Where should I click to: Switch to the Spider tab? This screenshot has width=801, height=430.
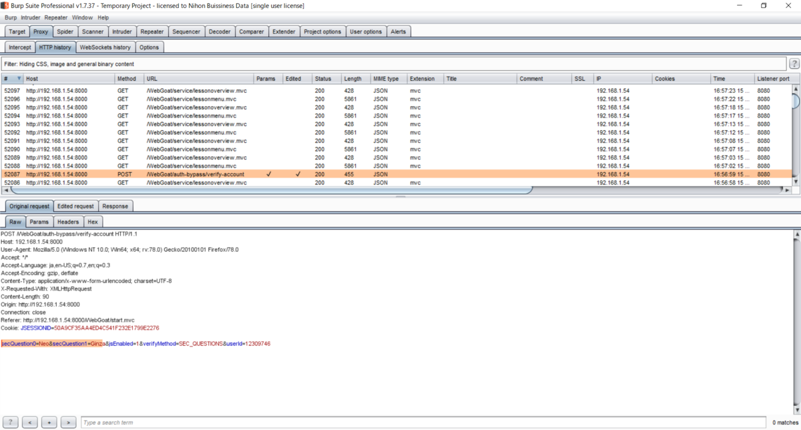click(65, 31)
